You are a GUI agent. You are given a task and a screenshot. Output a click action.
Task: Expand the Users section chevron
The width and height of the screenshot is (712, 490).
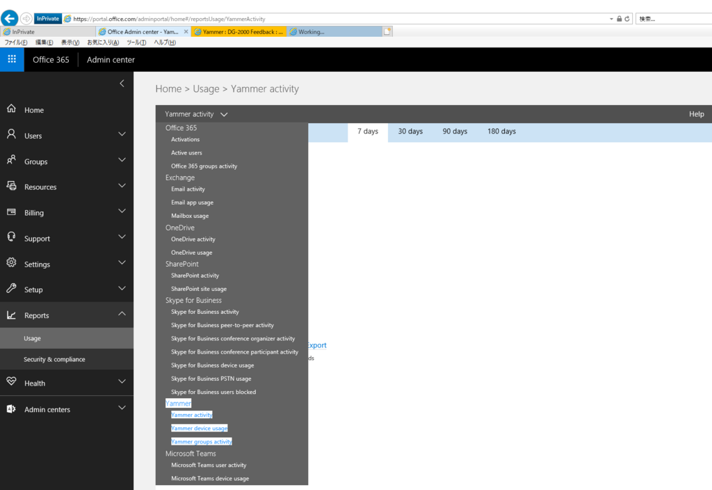click(122, 134)
